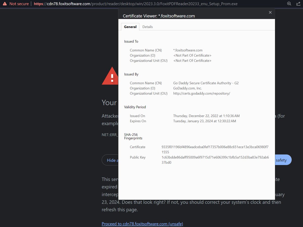Switch to the Details tab

pyautogui.click(x=147, y=27)
